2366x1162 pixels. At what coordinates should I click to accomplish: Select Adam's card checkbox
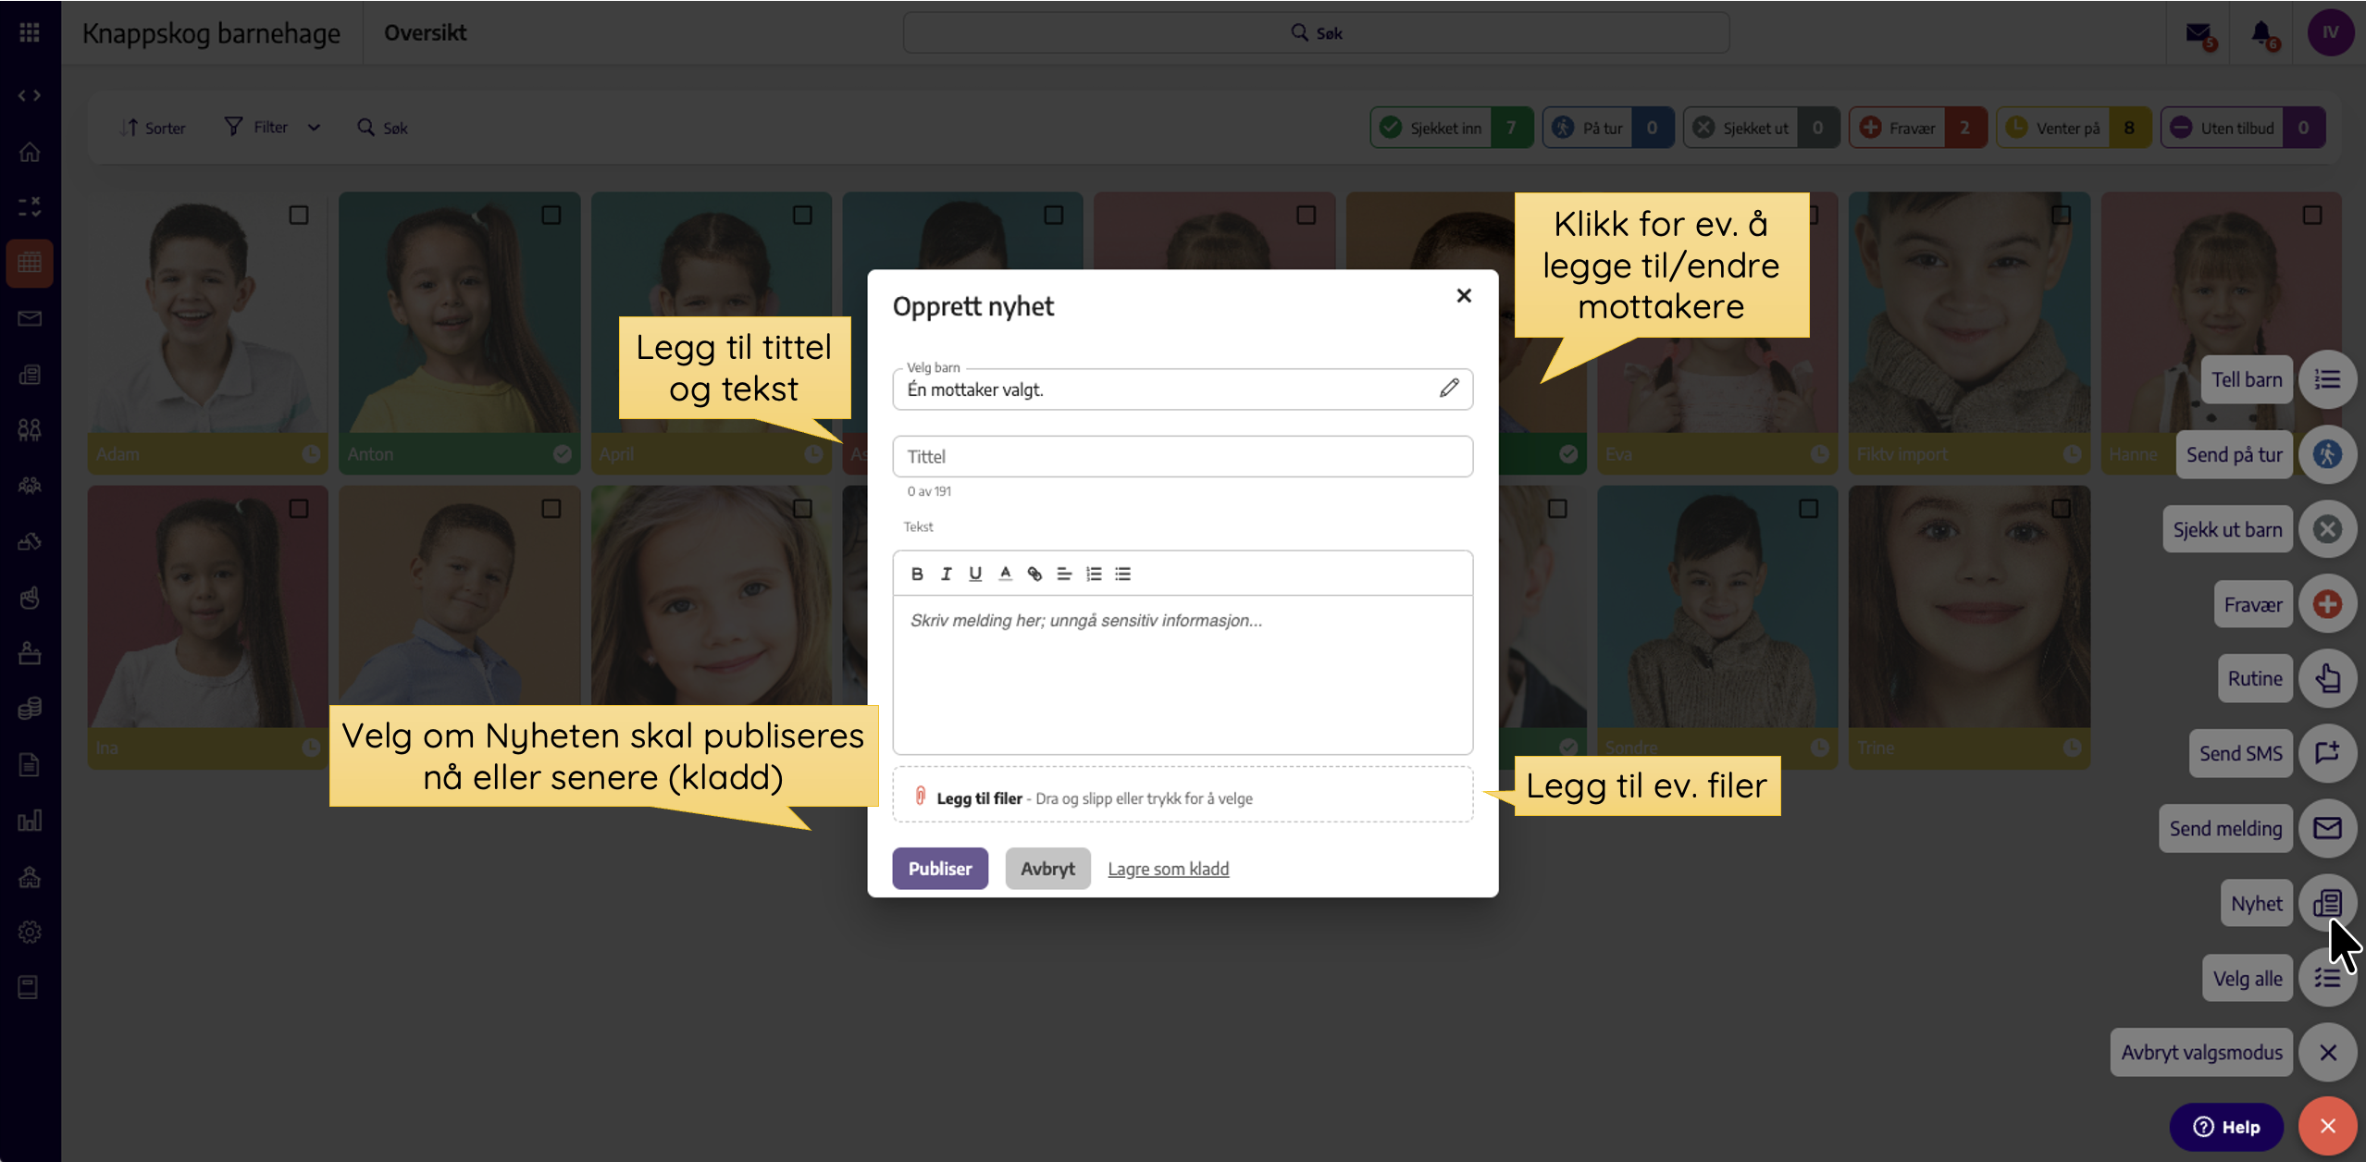click(299, 216)
